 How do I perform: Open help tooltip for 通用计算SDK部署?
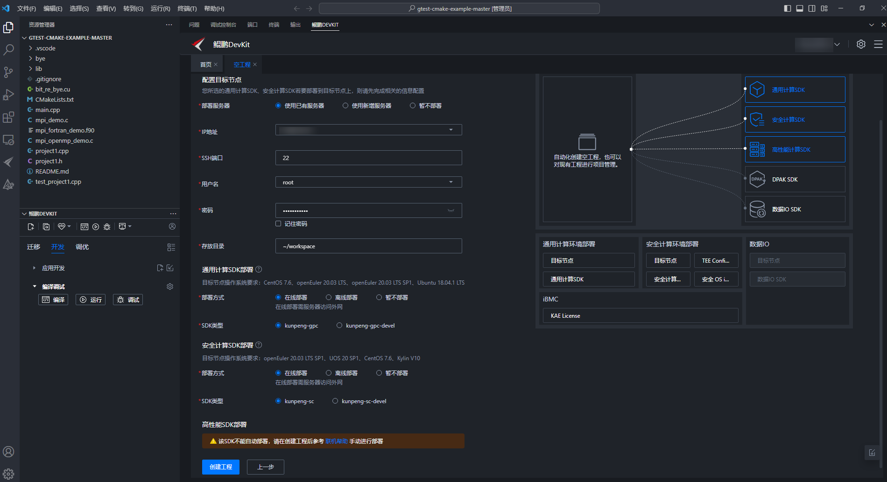(259, 269)
